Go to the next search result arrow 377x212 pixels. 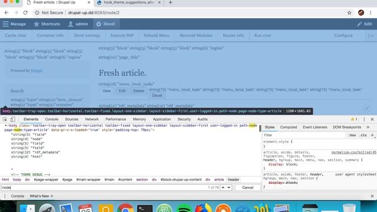coord(229,187)
